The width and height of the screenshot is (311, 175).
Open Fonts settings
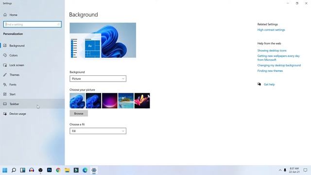(33, 85)
